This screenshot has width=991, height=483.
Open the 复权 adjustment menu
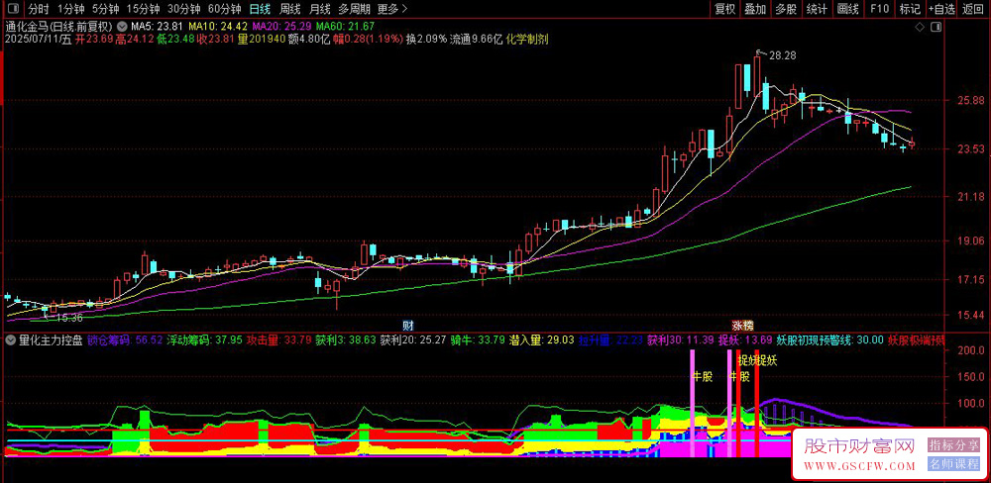click(725, 9)
